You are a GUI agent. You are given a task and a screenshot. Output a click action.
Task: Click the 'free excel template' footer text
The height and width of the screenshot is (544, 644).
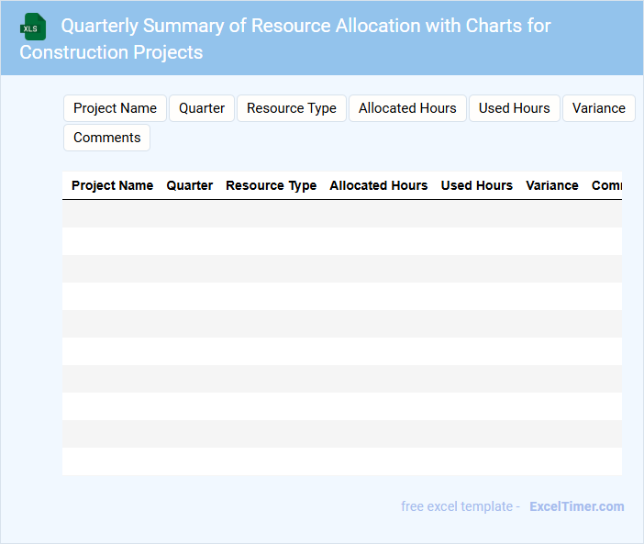pyautogui.click(x=460, y=506)
